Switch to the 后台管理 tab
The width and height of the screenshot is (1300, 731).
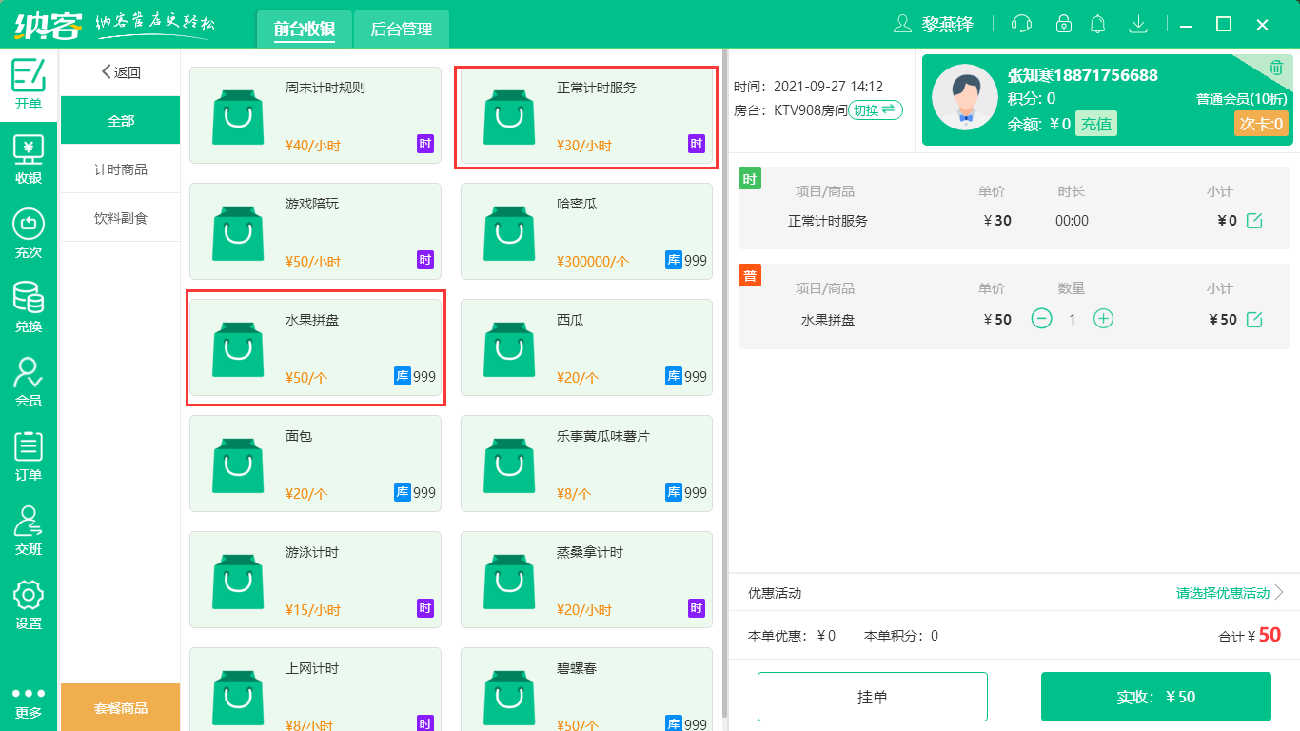(400, 29)
